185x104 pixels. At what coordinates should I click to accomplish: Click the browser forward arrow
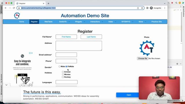click(10, 8)
